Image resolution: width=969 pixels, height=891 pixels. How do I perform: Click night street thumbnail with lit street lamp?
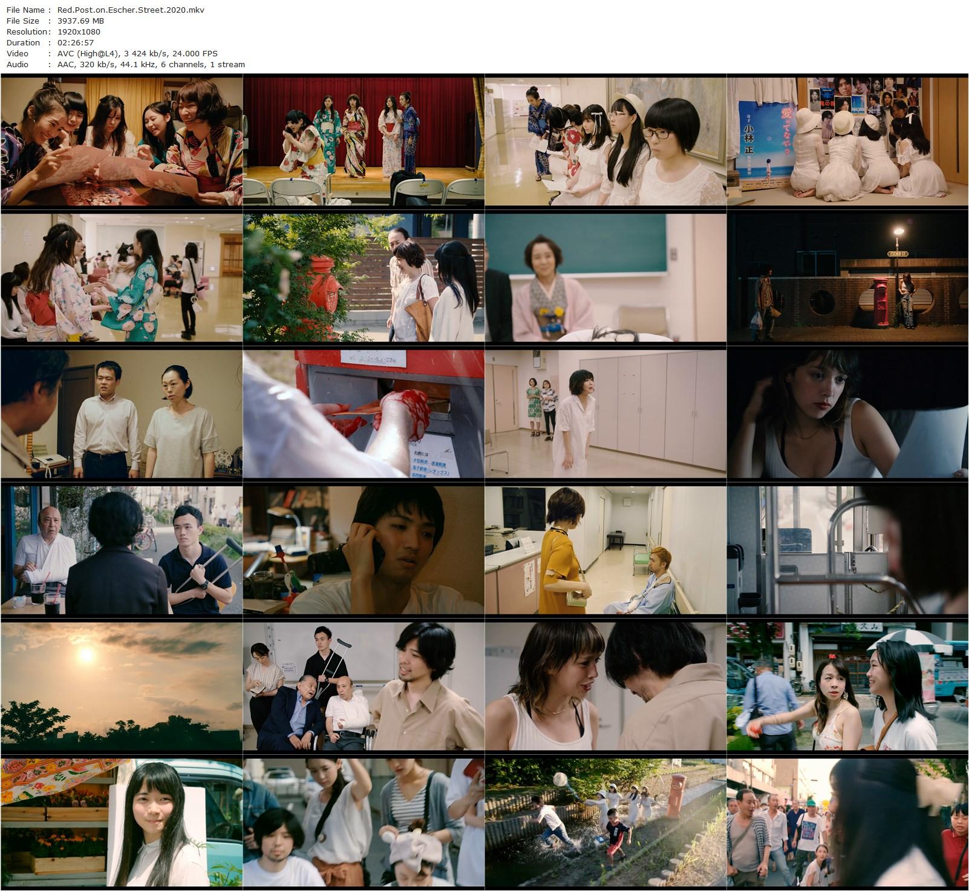[847, 277]
